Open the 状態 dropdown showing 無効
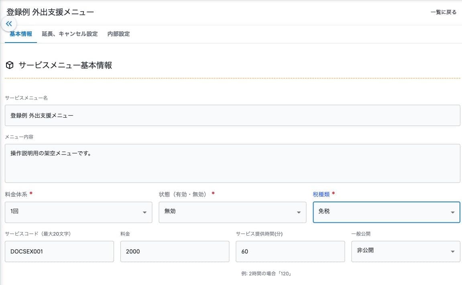The image size is (462, 285). 232,212
